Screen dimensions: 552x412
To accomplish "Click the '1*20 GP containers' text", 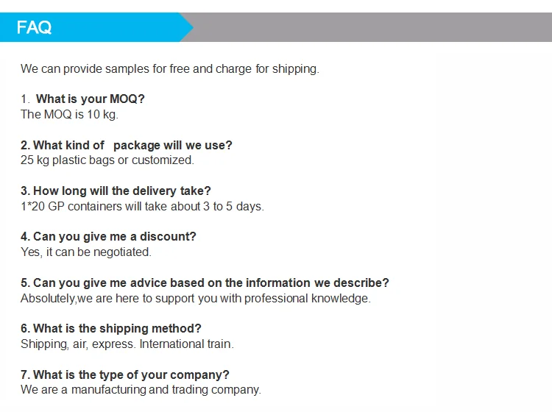I will pyautogui.click(x=71, y=206).
